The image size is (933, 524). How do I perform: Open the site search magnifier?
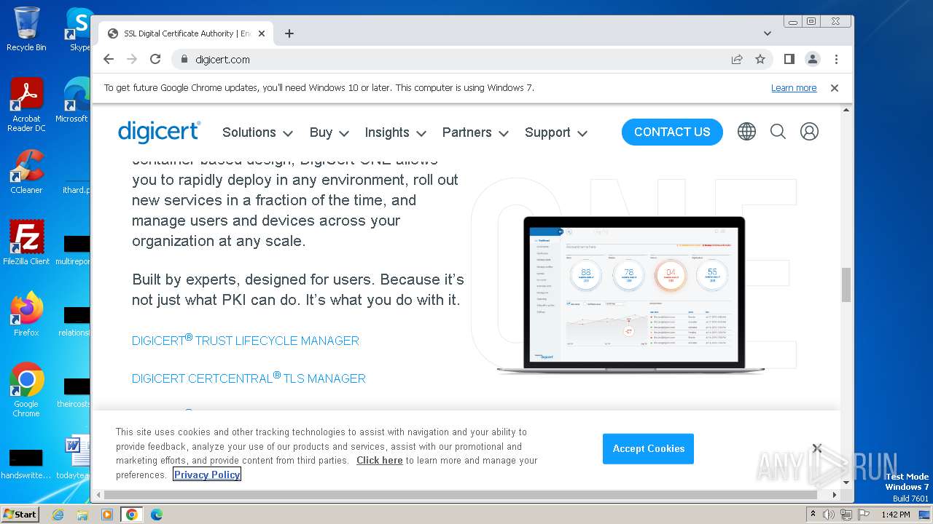[x=778, y=132]
